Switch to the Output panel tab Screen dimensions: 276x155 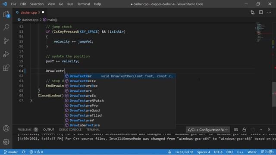click(49, 130)
